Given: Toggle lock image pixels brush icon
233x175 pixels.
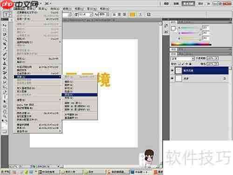Looking at the screenshot, I should [183, 64].
